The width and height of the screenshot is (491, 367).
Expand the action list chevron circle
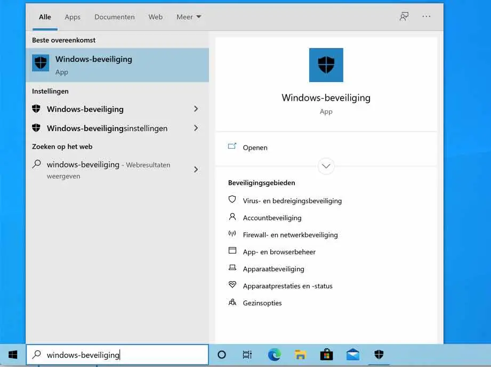326,166
